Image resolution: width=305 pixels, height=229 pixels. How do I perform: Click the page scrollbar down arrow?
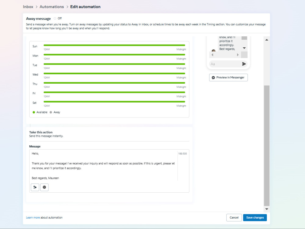tap(267, 209)
